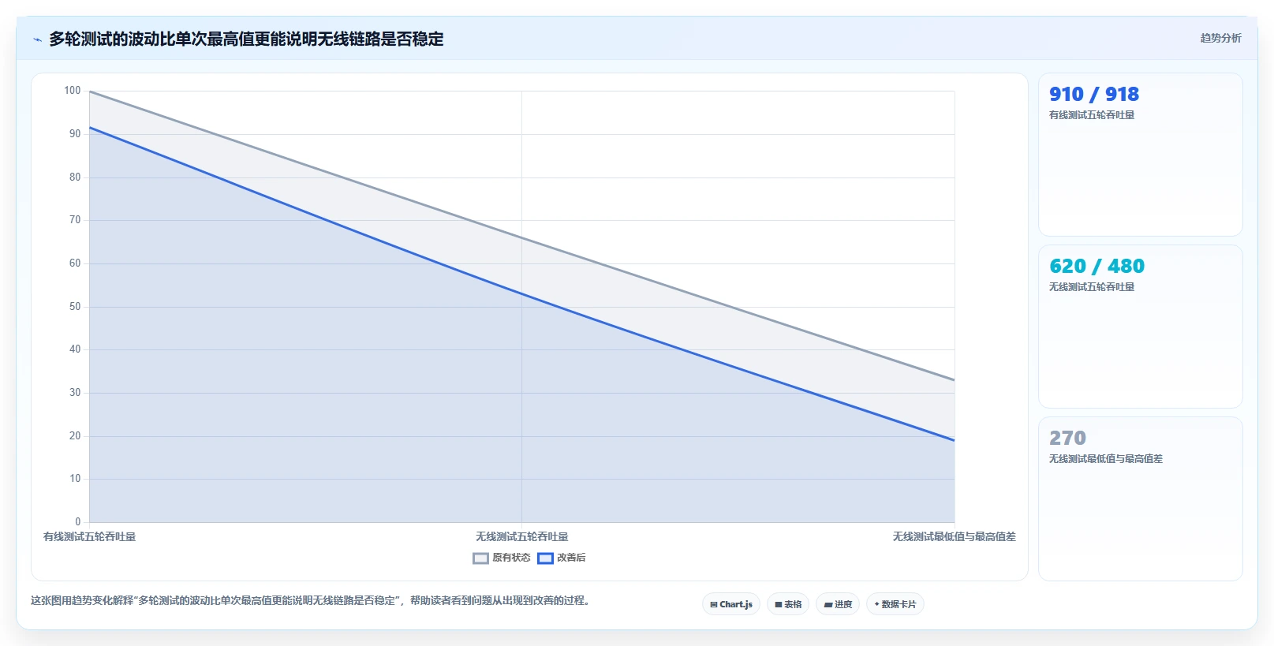
Task: Select the Chart.js tag
Action: [x=731, y=604]
